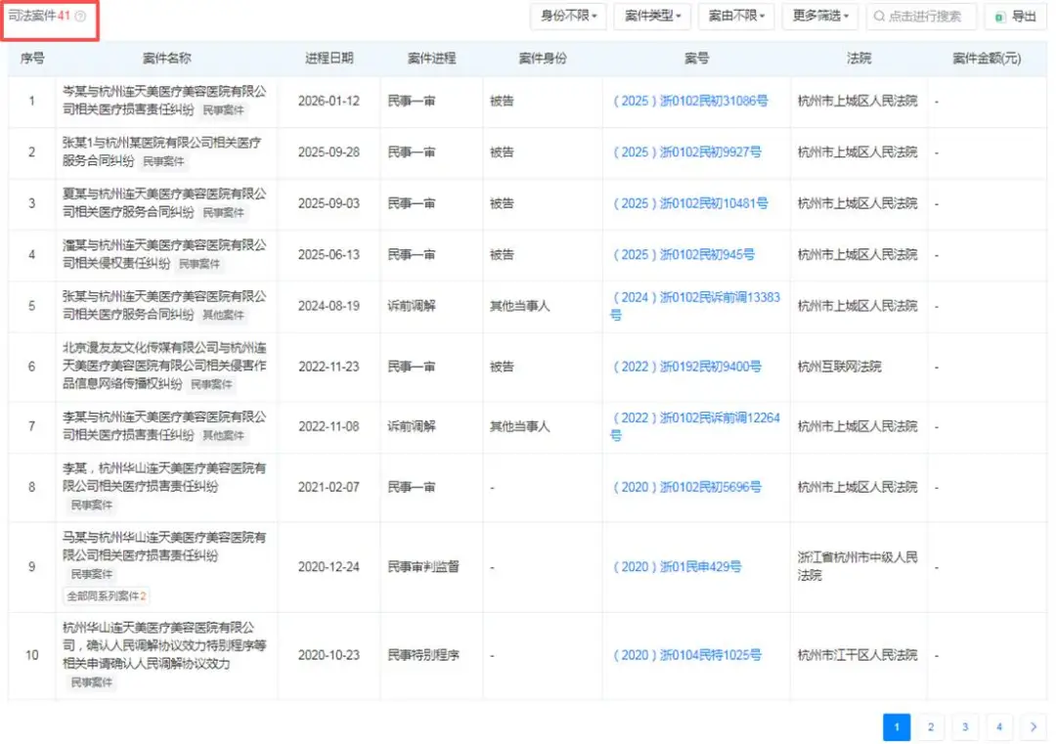This screenshot has height=744, width=1056.
Task: Select date cell 2021-02-07
Action: coord(329,487)
